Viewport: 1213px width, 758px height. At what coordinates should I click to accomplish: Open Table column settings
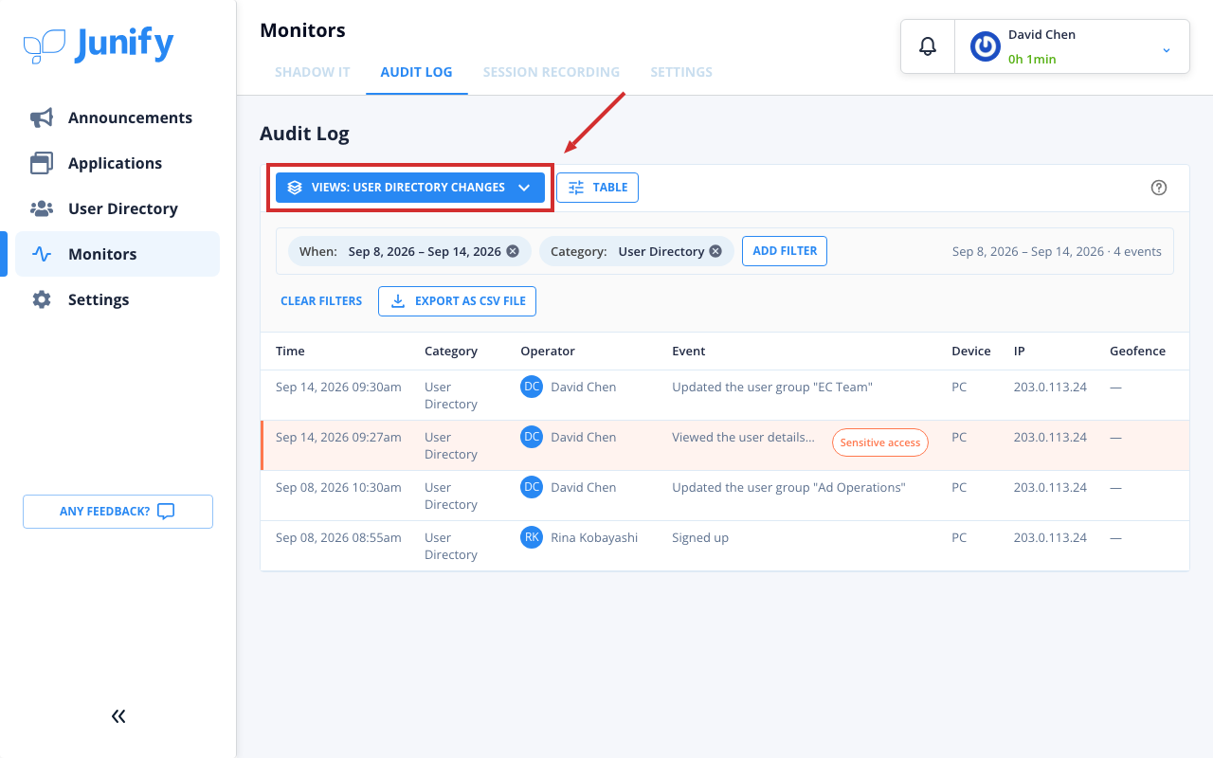pos(597,188)
